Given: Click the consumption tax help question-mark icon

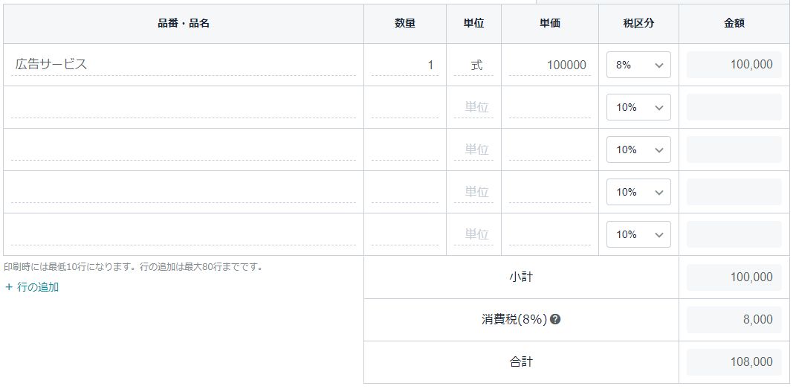Looking at the screenshot, I should pos(555,320).
